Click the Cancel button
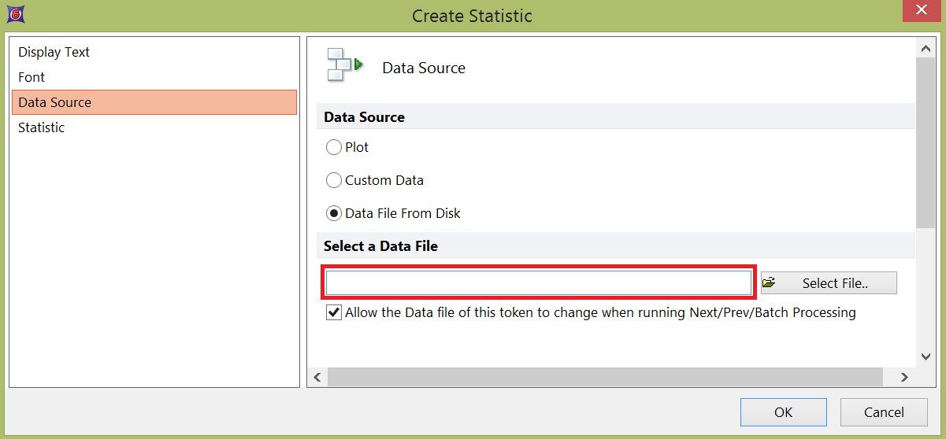Screen dimensions: 946x439 click(884, 412)
